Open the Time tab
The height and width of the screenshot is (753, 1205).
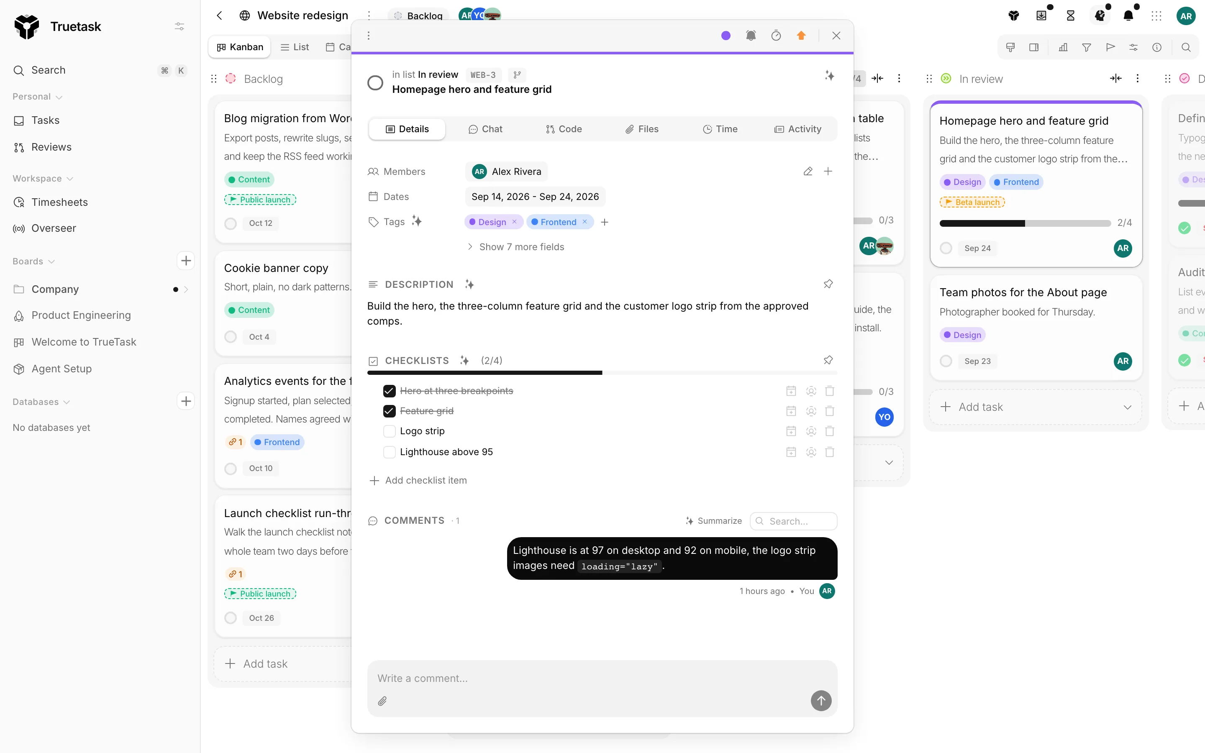click(720, 129)
